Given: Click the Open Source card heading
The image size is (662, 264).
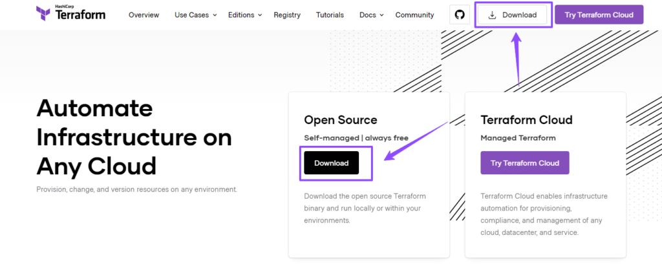Looking at the screenshot, I should tap(340, 120).
